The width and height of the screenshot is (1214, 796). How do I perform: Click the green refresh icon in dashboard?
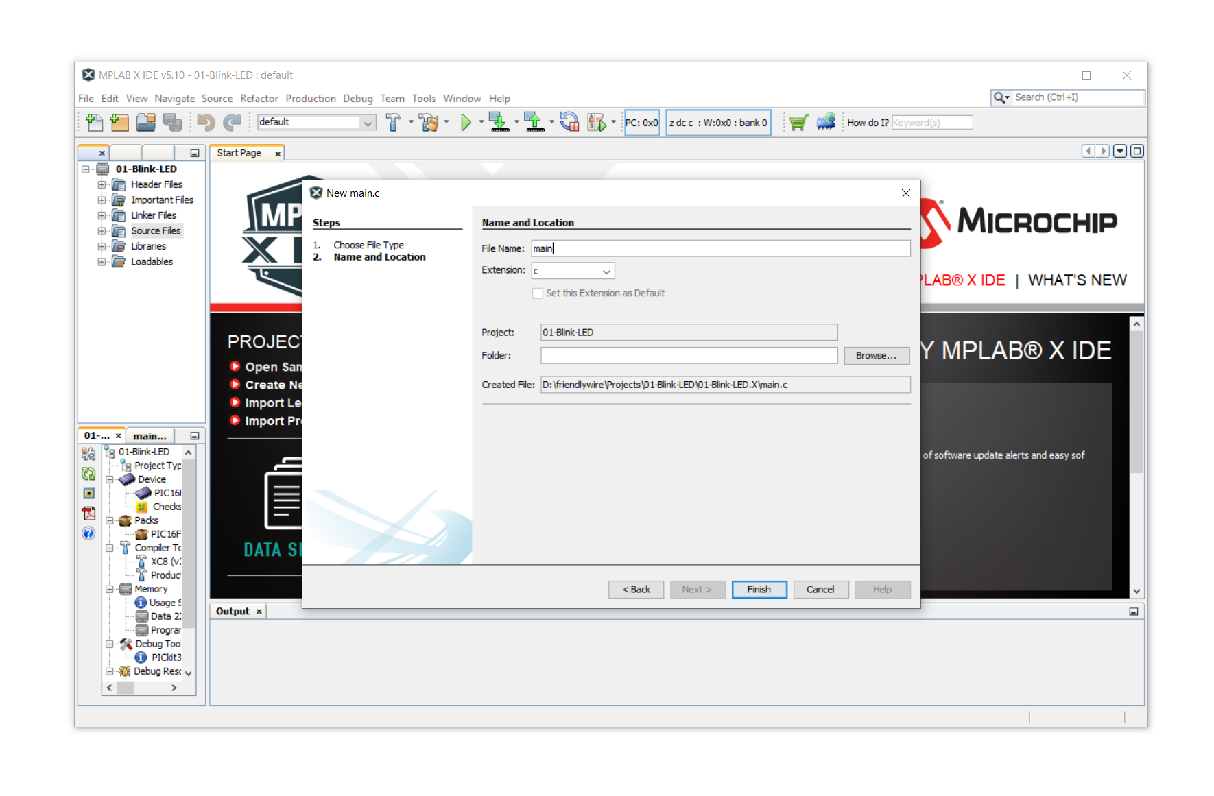click(88, 474)
